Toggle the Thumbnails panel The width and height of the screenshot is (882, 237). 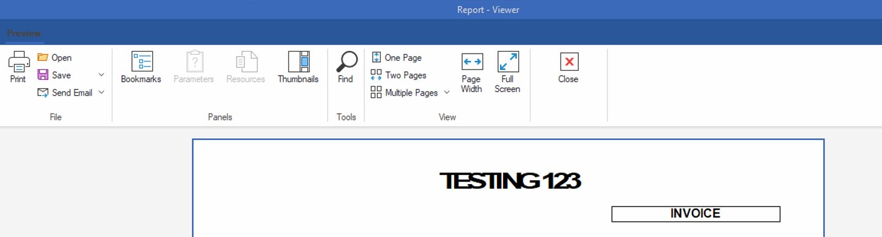(298, 67)
